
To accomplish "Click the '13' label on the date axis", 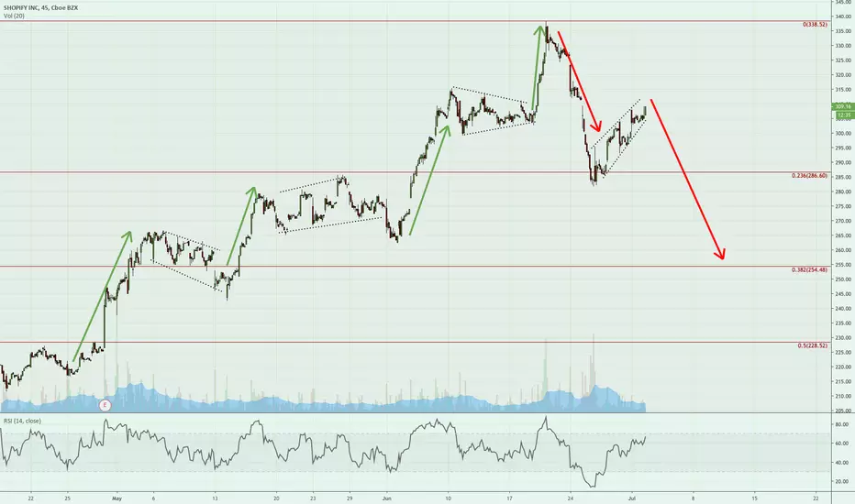I will 215,498.
